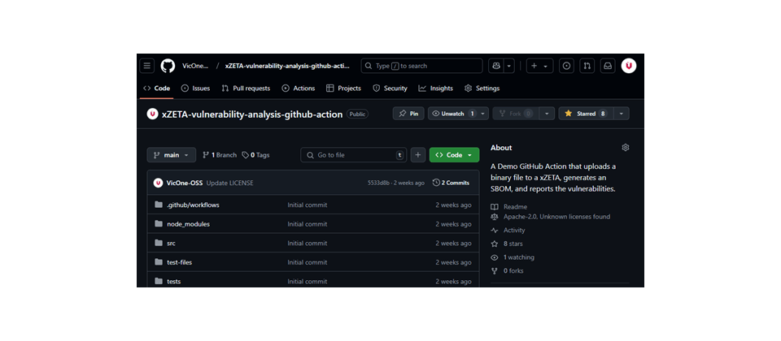Open the green Code dropdown button

tap(454, 155)
